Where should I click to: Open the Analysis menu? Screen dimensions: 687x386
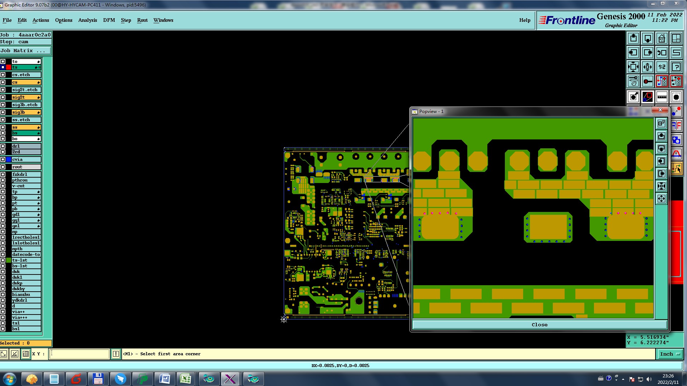tap(88, 20)
